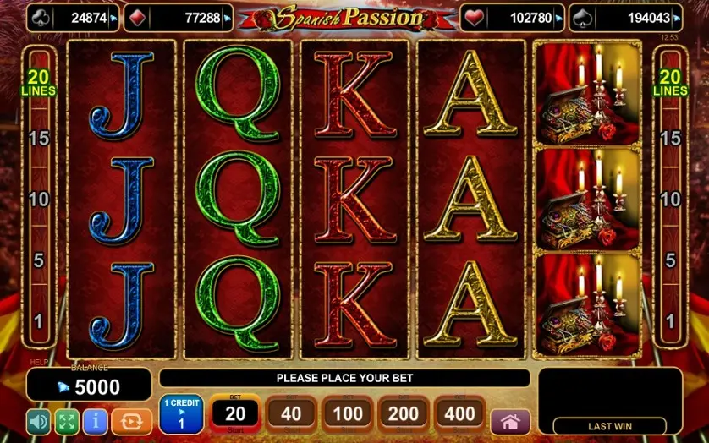Click the balance display showing 5000
Viewport: 709px width, 443px height.
tap(89, 384)
